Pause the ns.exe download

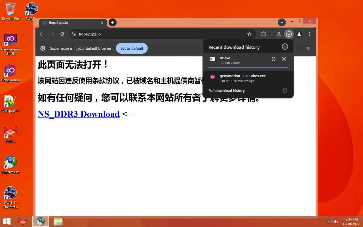pyautogui.click(x=274, y=59)
